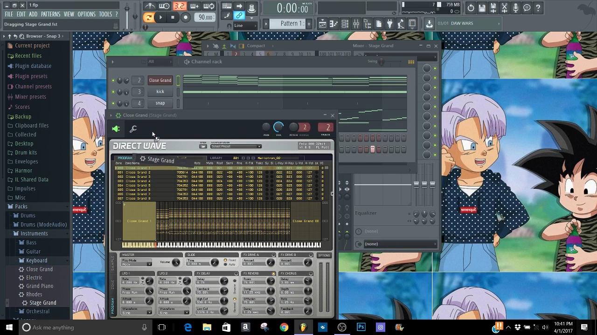The image size is (597, 335).
Task: Click DirectWave OPTIONS button
Action: coord(324,255)
